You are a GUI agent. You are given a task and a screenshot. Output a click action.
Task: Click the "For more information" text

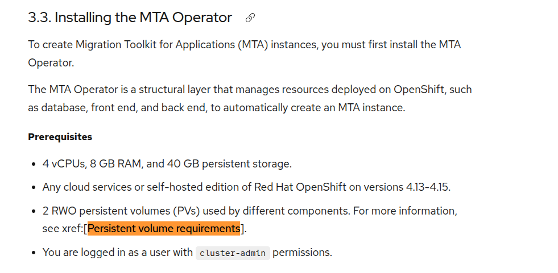405,211
